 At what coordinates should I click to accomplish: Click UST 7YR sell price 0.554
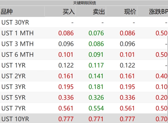click(x=96, y=108)
